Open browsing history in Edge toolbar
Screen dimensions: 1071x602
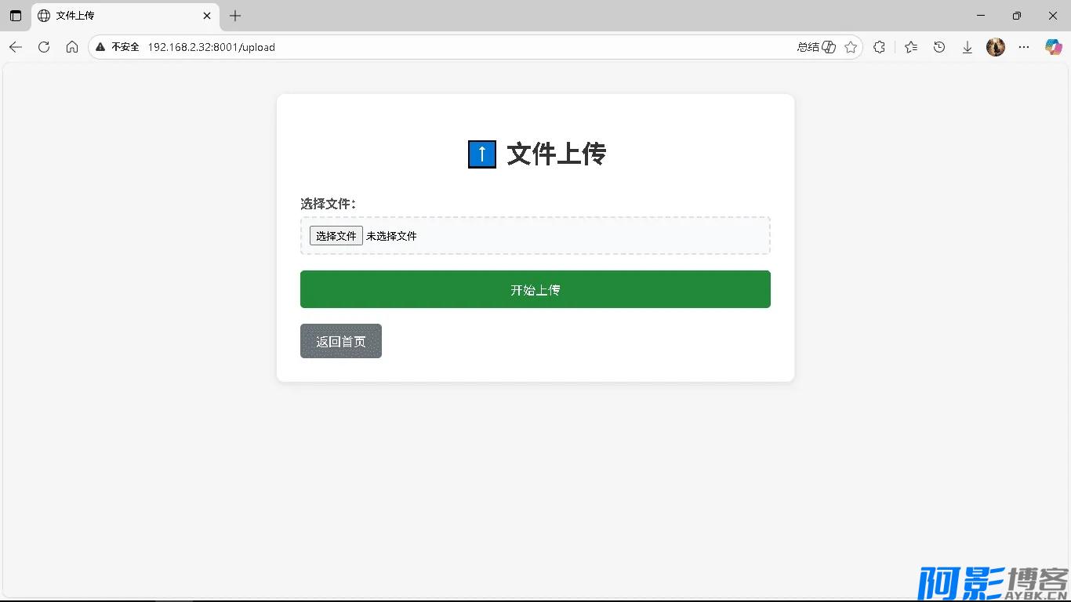938,47
